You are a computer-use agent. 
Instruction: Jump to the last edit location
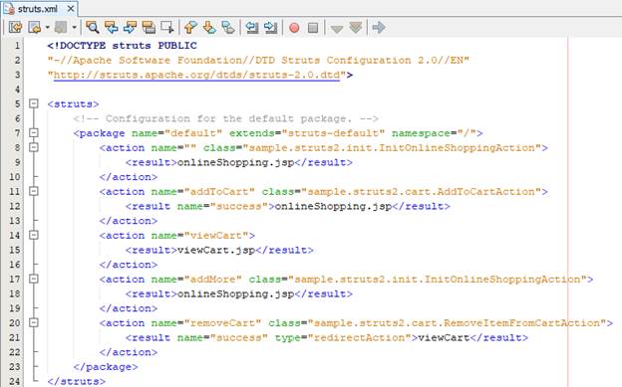(16, 27)
